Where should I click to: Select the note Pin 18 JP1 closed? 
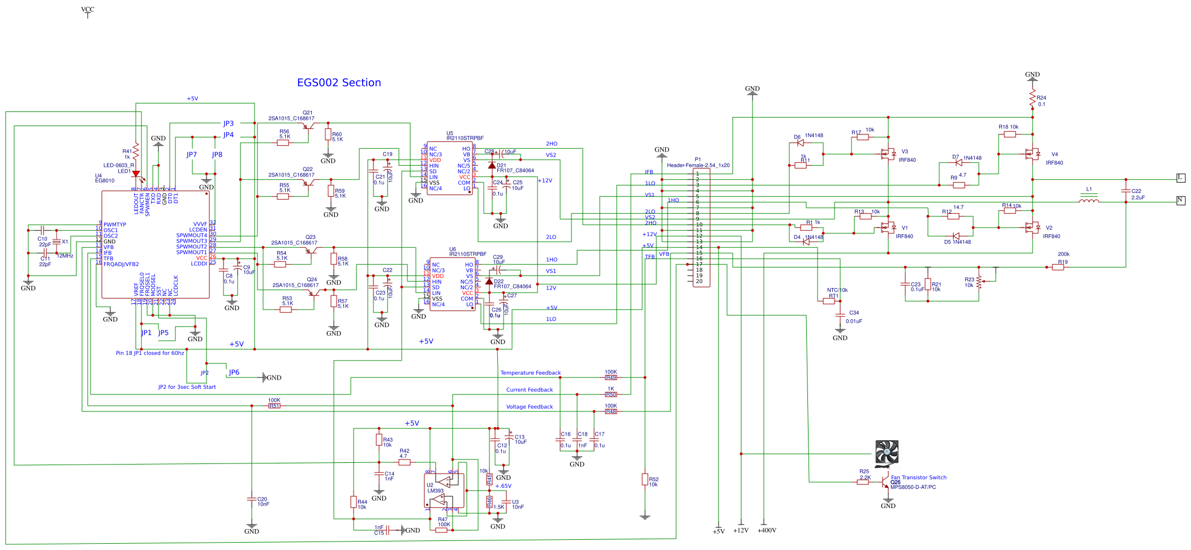(x=149, y=352)
